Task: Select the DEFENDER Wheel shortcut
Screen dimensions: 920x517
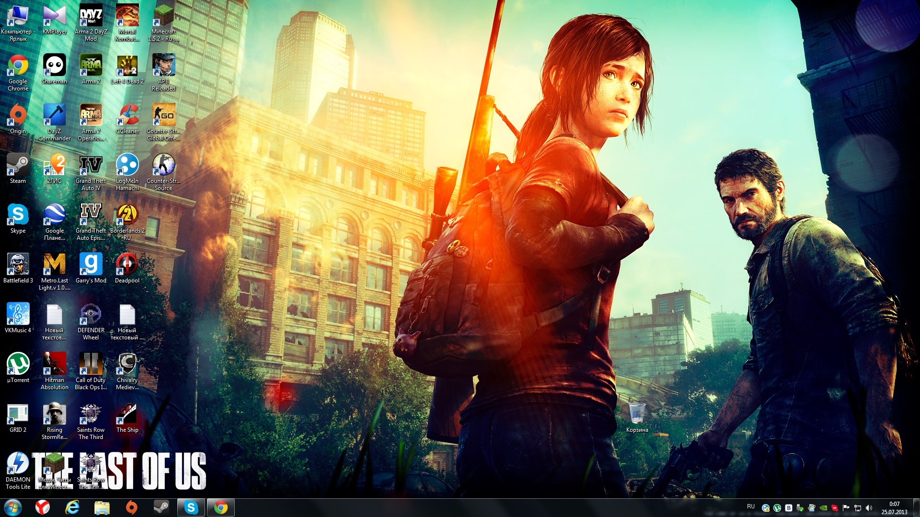Action: tap(91, 322)
